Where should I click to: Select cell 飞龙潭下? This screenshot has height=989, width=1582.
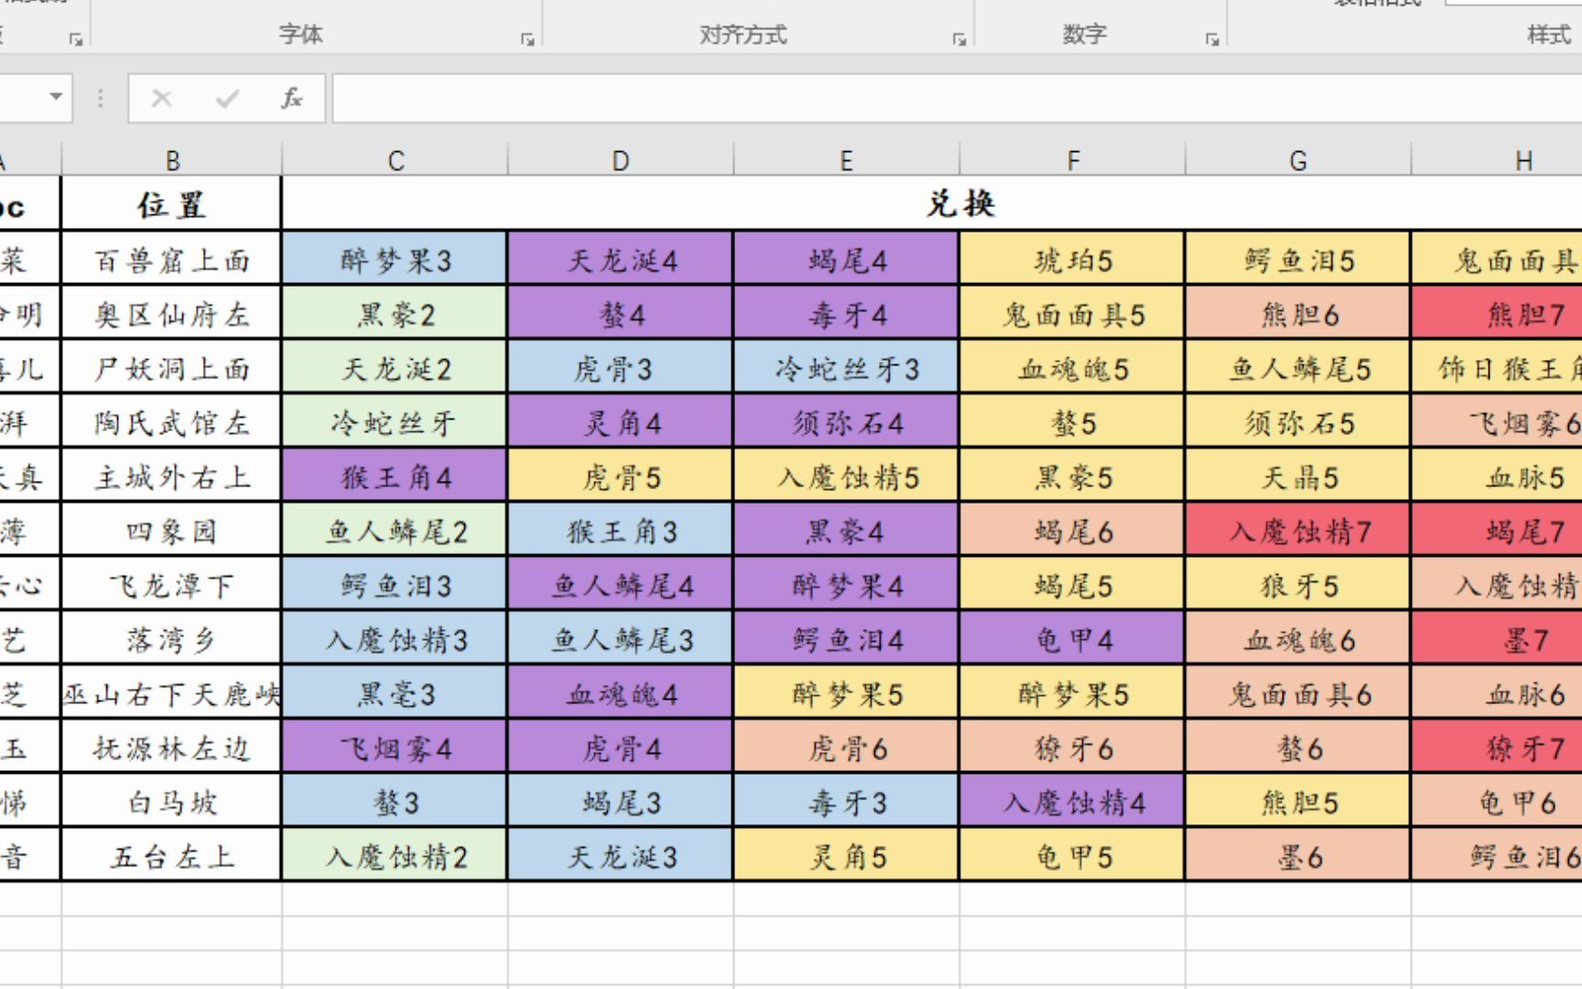(171, 584)
